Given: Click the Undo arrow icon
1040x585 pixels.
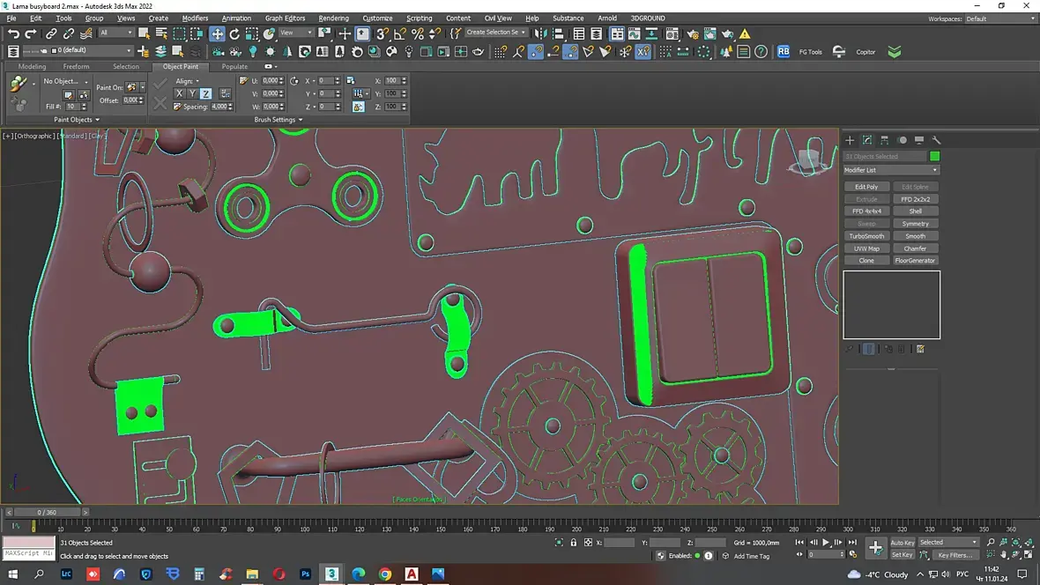Looking at the screenshot, I should (x=13, y=33).
